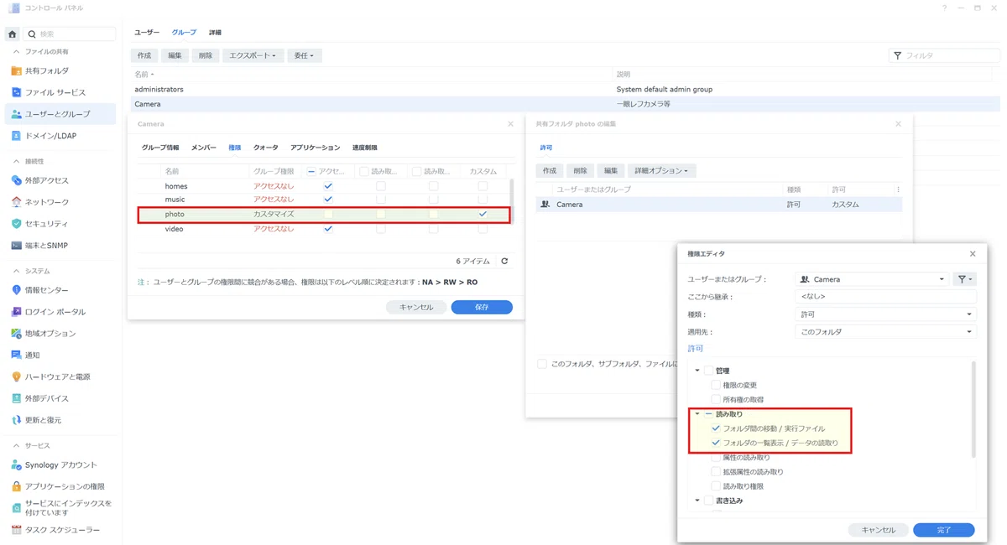Check 所有権の取得 permission
The width and height of the screenshot is (1007, 545).
[x=716, y=400]
